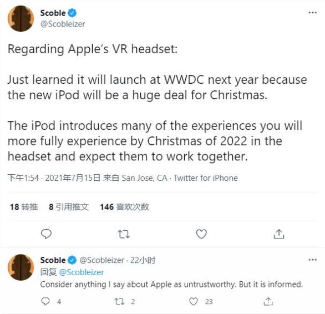Share the main tweet via share icon
This screenshot has height=314, width=325.
[x=279, y=234]
